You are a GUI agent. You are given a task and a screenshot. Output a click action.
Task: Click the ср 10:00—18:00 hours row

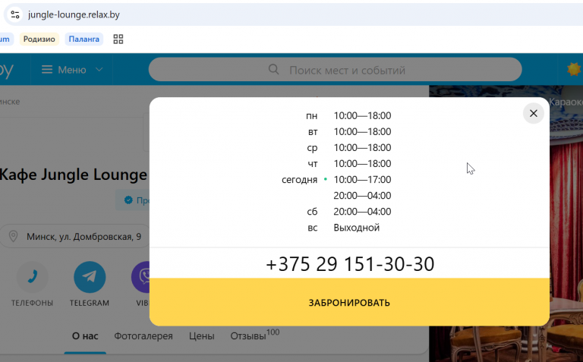pyautogui.click(x=348, y=147)
